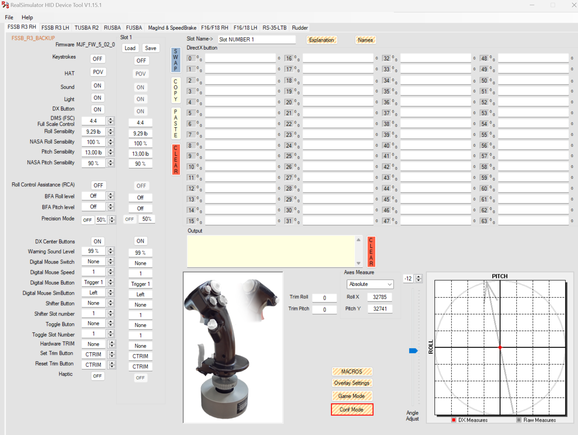Adjust Digital Mouse Button spinner
Image resolution: width=578 pixels, height=435 pixels.
111,282
